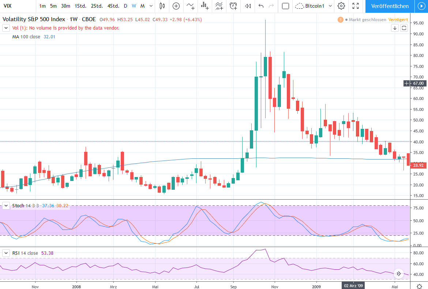Viewport: 428px width, 289px height.
Task: Click the 02 Mrz '09 date marker
Action: tap(353, 285)
